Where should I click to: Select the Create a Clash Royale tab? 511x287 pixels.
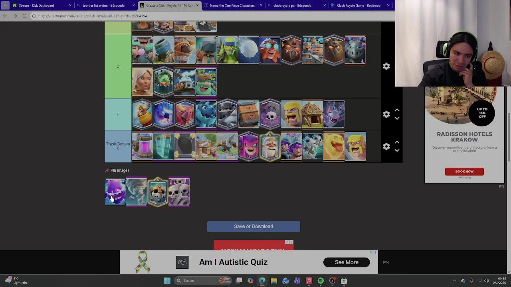[x=170, y=6]
